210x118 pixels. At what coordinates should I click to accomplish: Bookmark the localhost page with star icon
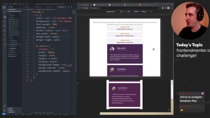point(159,8)
